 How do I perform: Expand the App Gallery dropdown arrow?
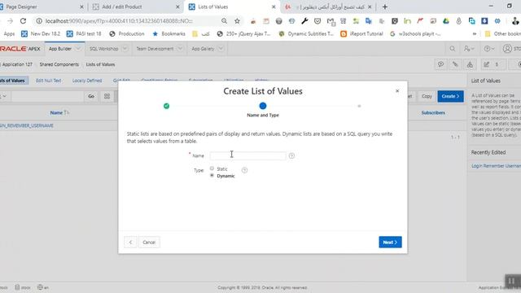point(221,49)
